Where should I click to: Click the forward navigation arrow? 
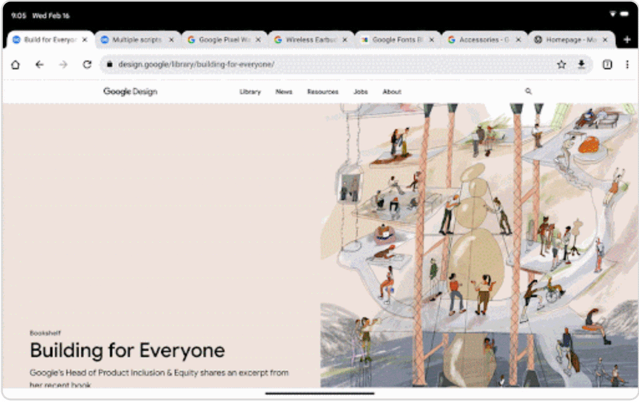point(63,64)
